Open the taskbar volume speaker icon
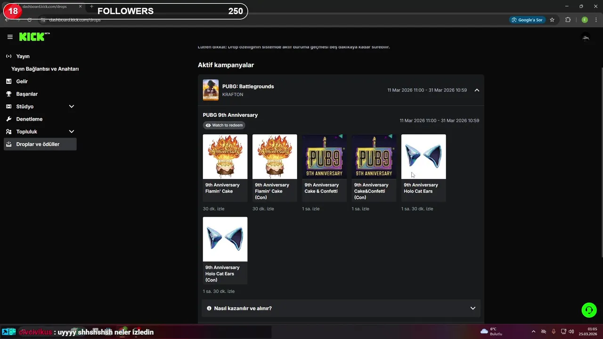 (571, 331)
